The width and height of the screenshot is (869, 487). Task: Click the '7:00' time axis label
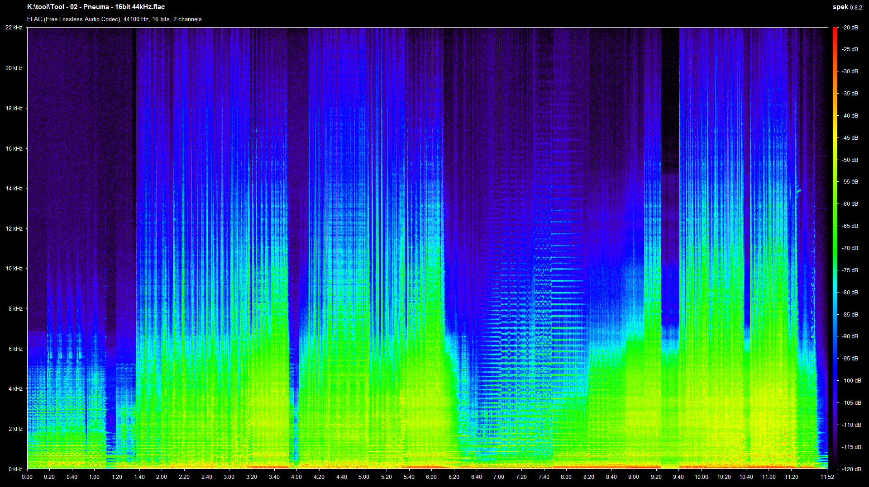click(x=499, y=477)
